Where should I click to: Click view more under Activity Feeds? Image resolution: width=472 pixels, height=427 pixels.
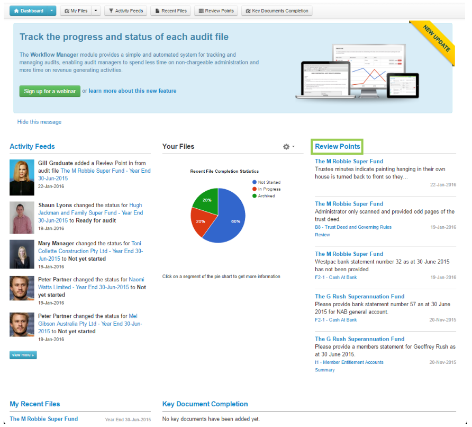pyautogui.click(x=23, y=355)
